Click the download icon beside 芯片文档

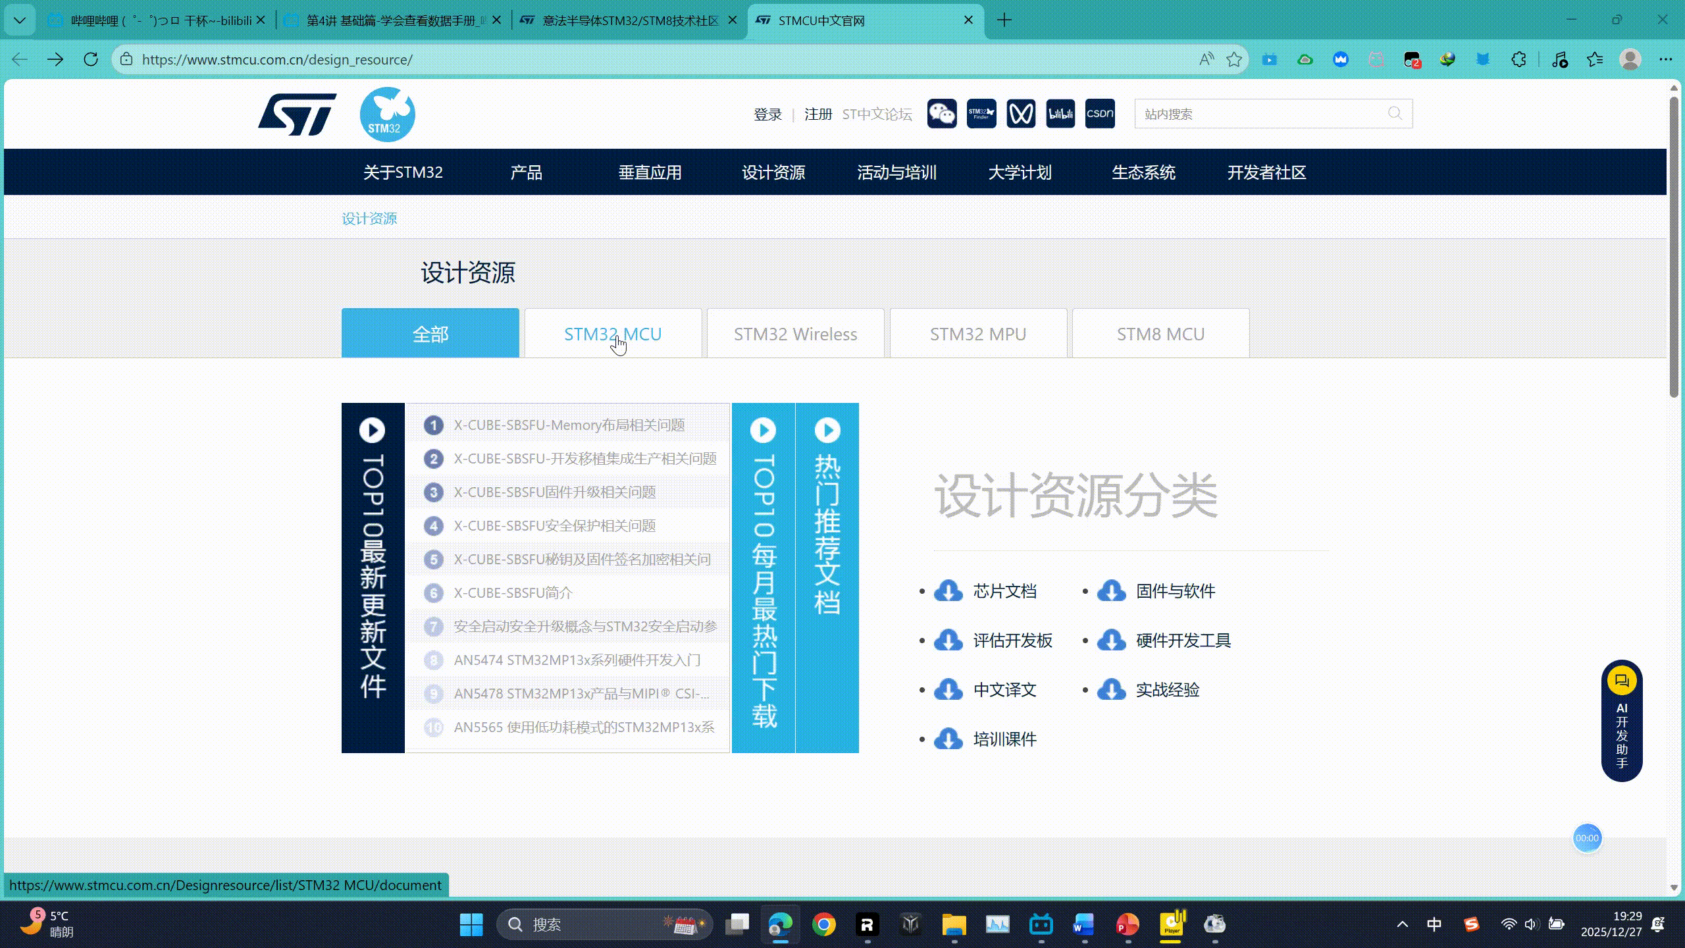click(948, 591)
